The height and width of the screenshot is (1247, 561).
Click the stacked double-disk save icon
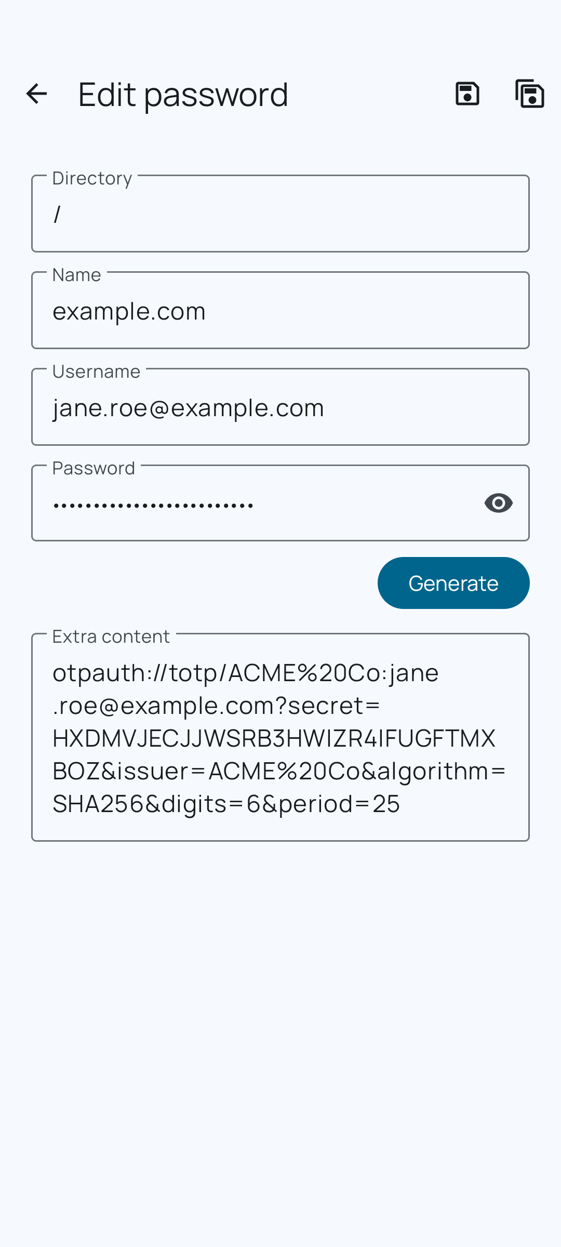(x=529, y=94)
